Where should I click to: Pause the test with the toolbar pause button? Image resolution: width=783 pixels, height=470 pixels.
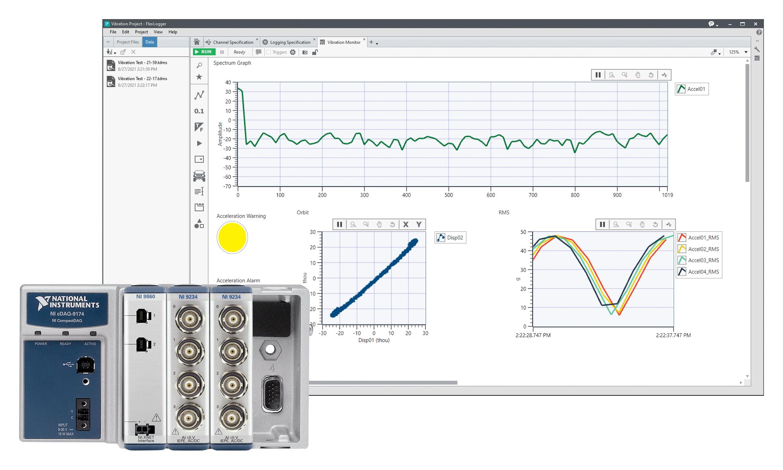click(222, 52)
